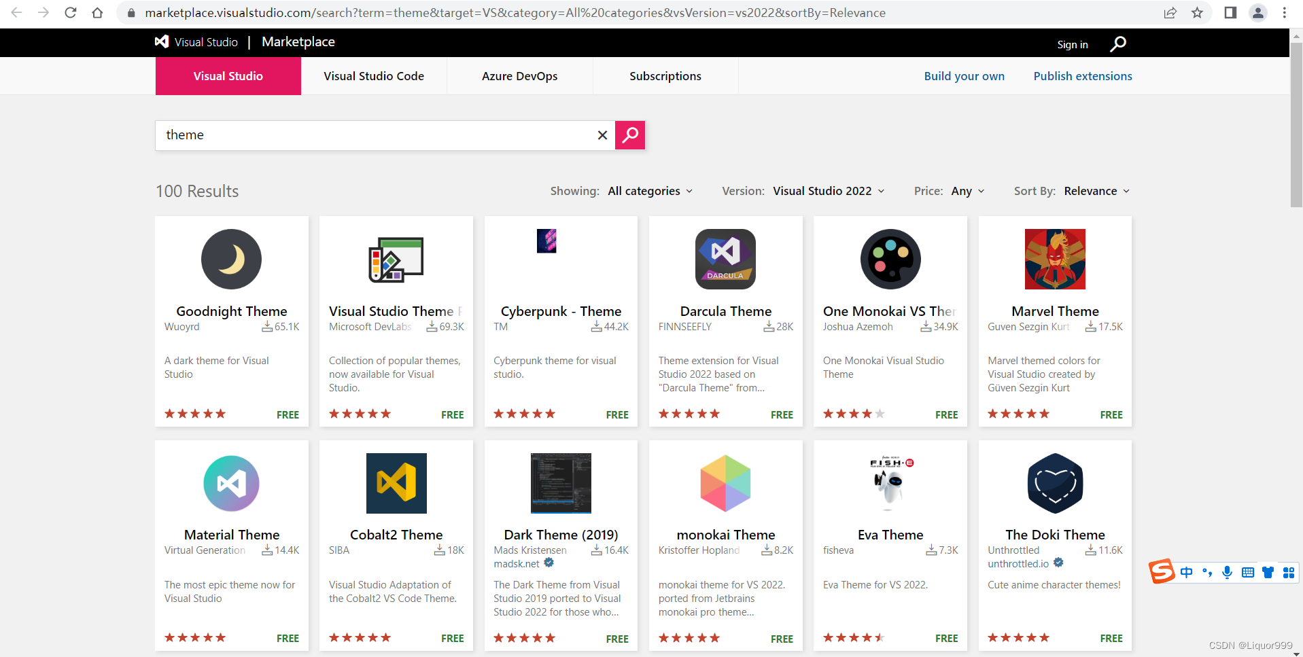Viewport: 1303px width, 657px height.
Task: Navigate back in the browser
Action: coord(17,13)
